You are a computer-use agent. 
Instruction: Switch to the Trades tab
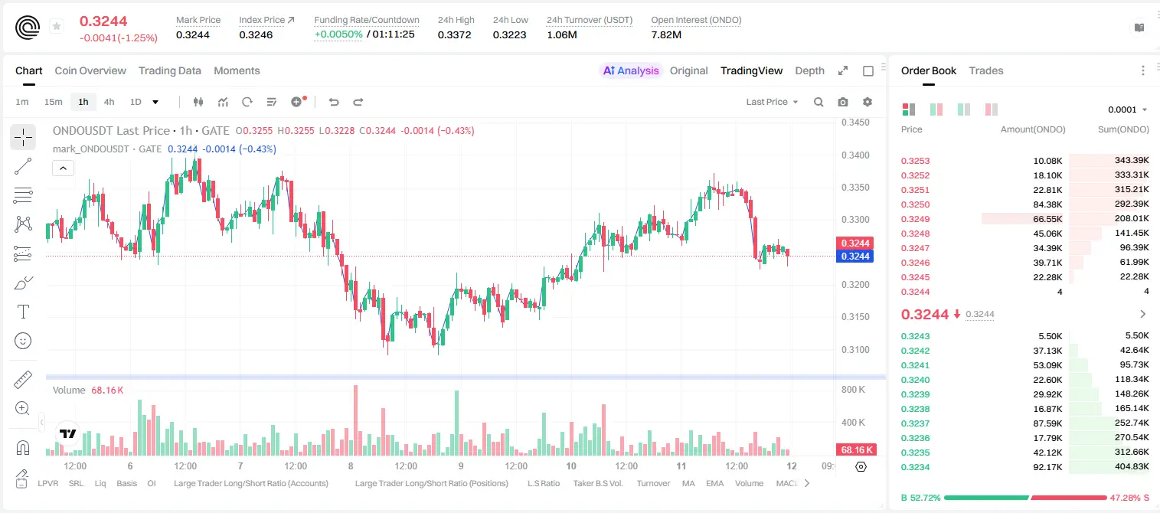point(985,70)
